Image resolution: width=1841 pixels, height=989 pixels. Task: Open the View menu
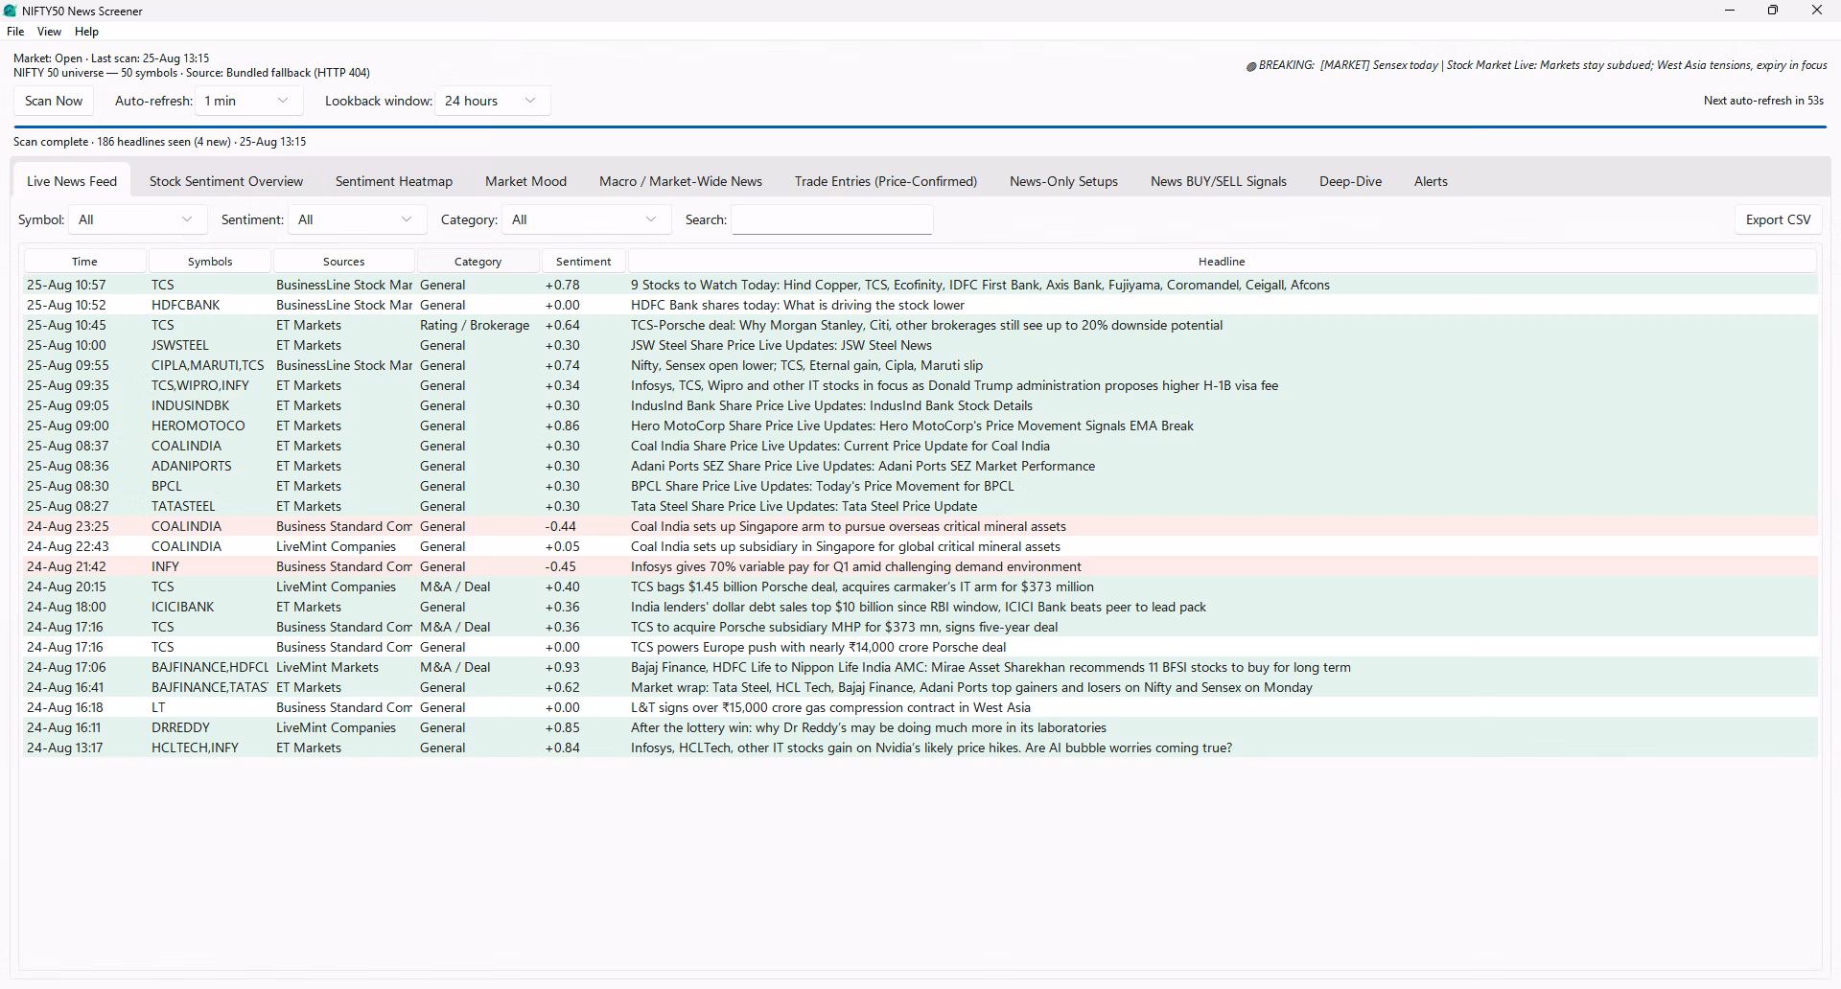(49, 32)
